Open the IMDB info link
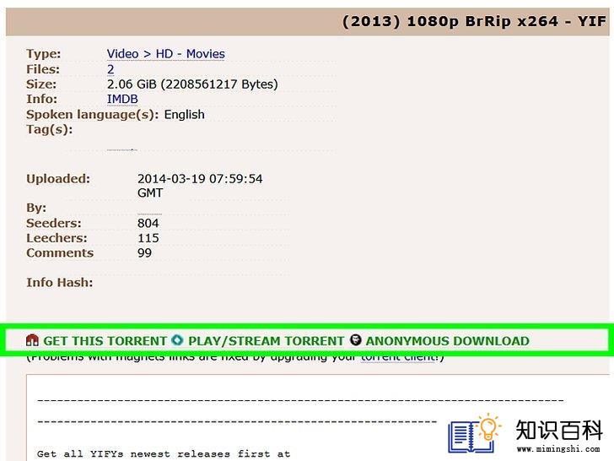The width and height of the screenshot is (614, 461). tap(122, 99)
